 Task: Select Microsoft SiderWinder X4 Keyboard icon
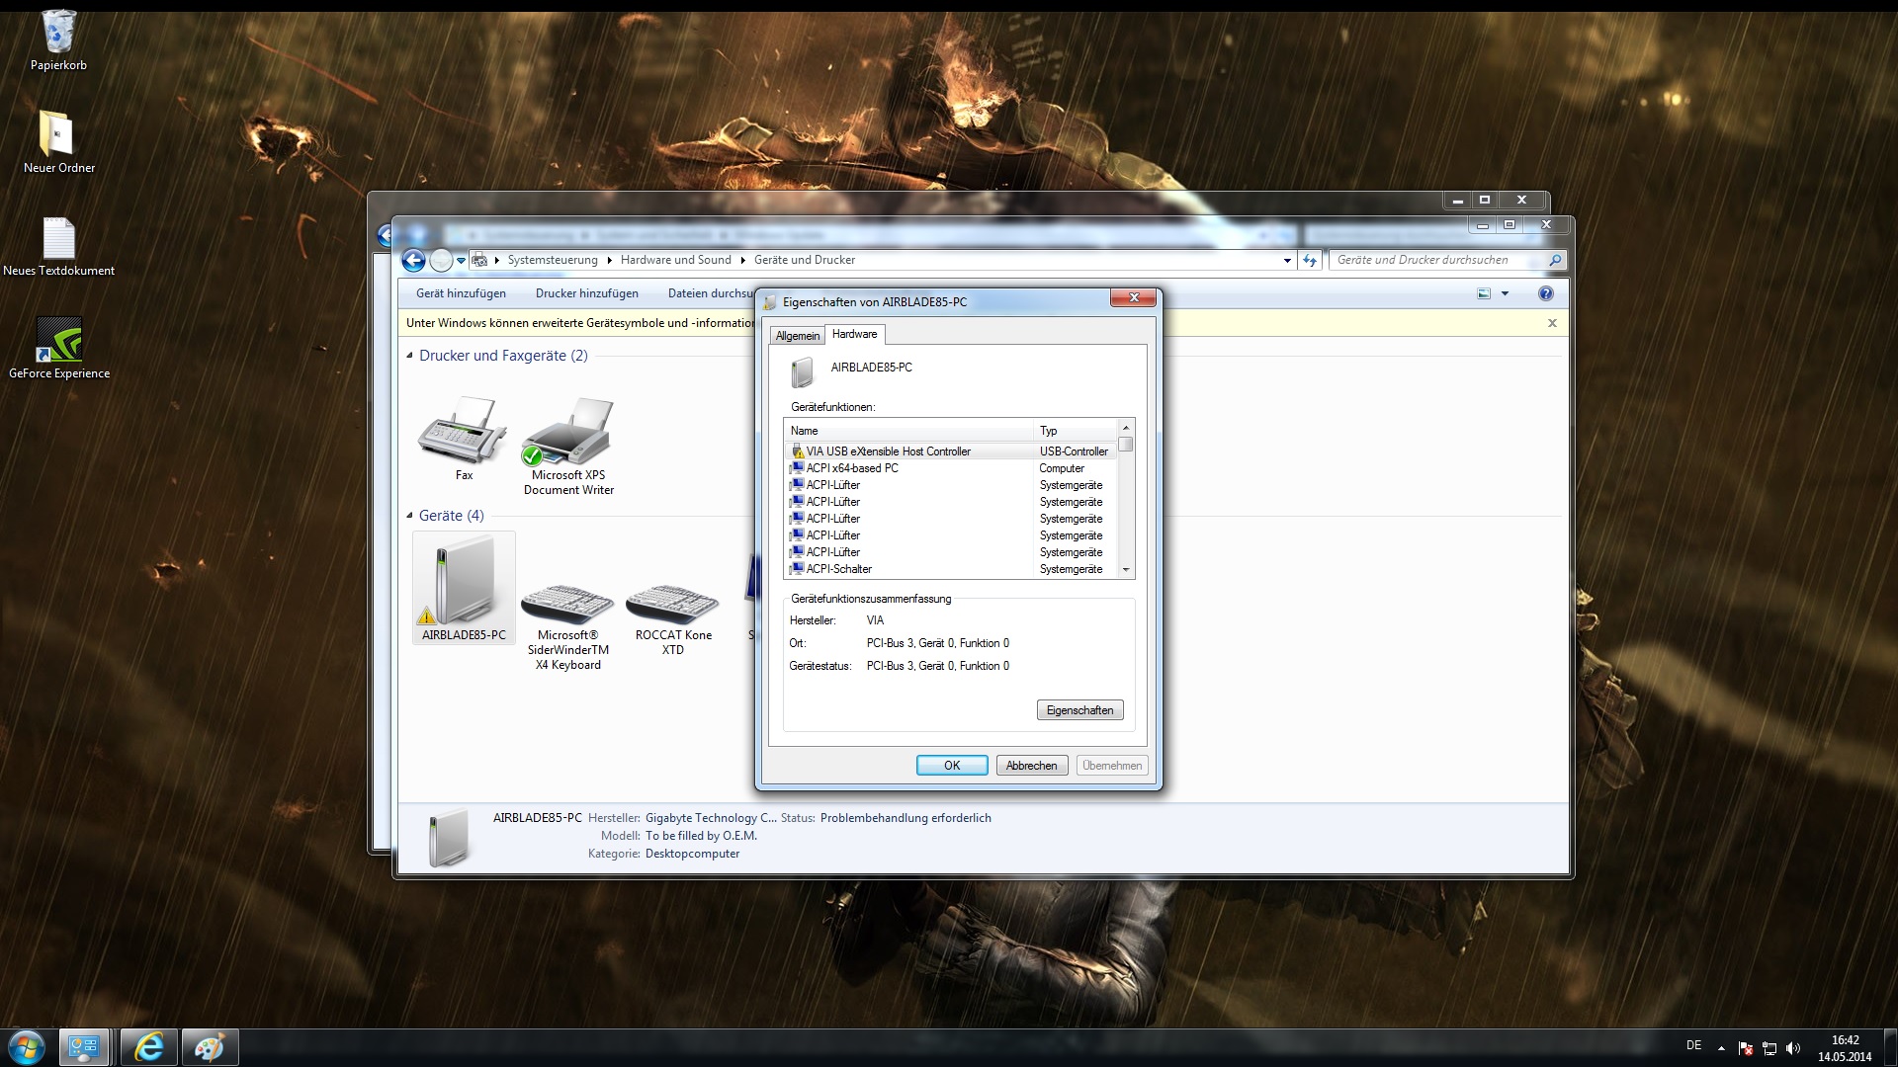pyautogui.click(x=567, y=605)
